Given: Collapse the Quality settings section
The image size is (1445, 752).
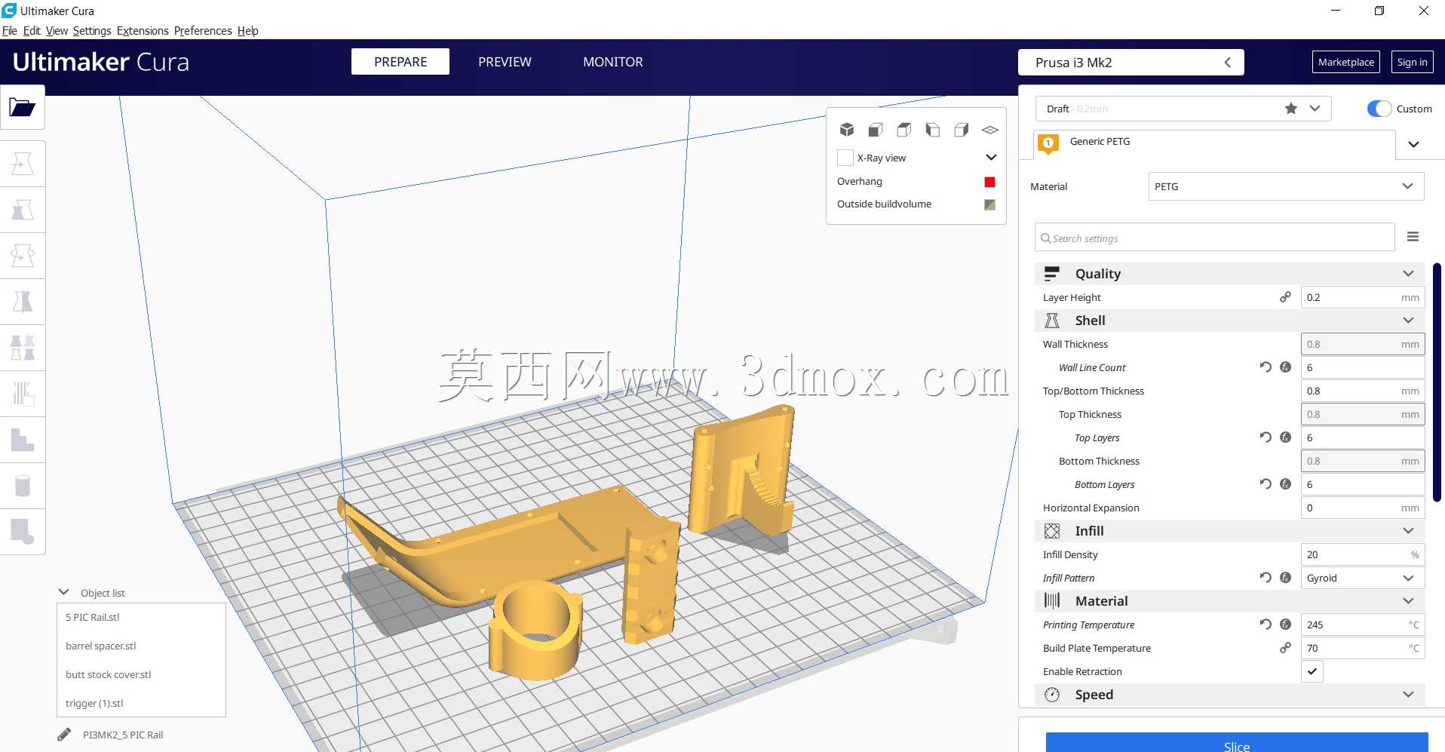Looking at the screenshot, I should [1230, 274].
